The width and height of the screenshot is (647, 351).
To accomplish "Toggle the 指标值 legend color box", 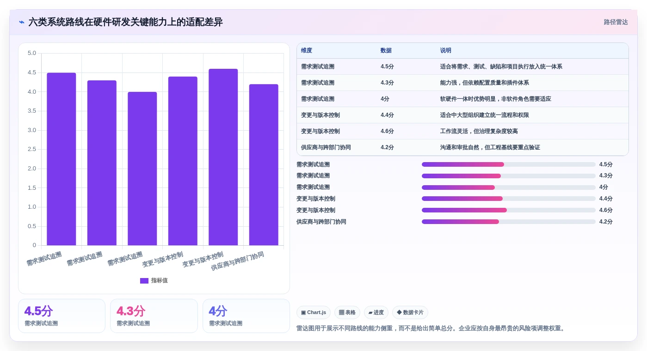I will point(144,280).
